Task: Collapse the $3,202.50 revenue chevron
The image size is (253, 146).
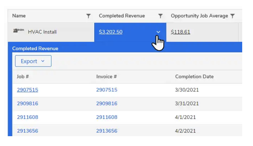Action: point(158,32)
